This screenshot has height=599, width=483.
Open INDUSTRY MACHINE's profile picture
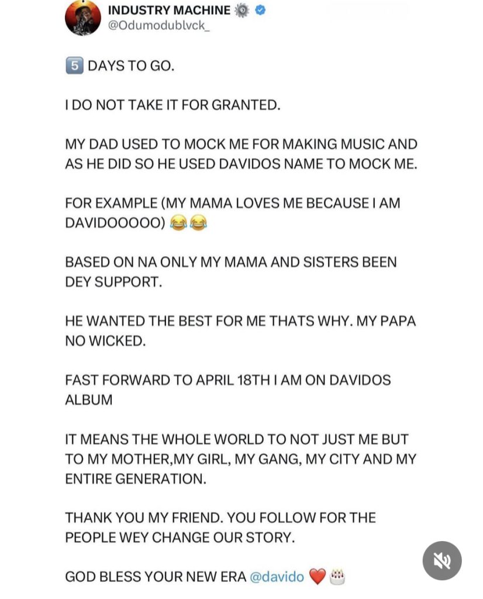pos(82,18)
